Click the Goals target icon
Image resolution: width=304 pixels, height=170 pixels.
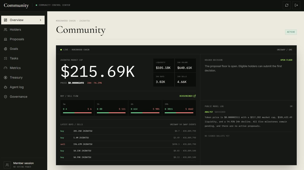pyautogui.click(x=6, y=49)
